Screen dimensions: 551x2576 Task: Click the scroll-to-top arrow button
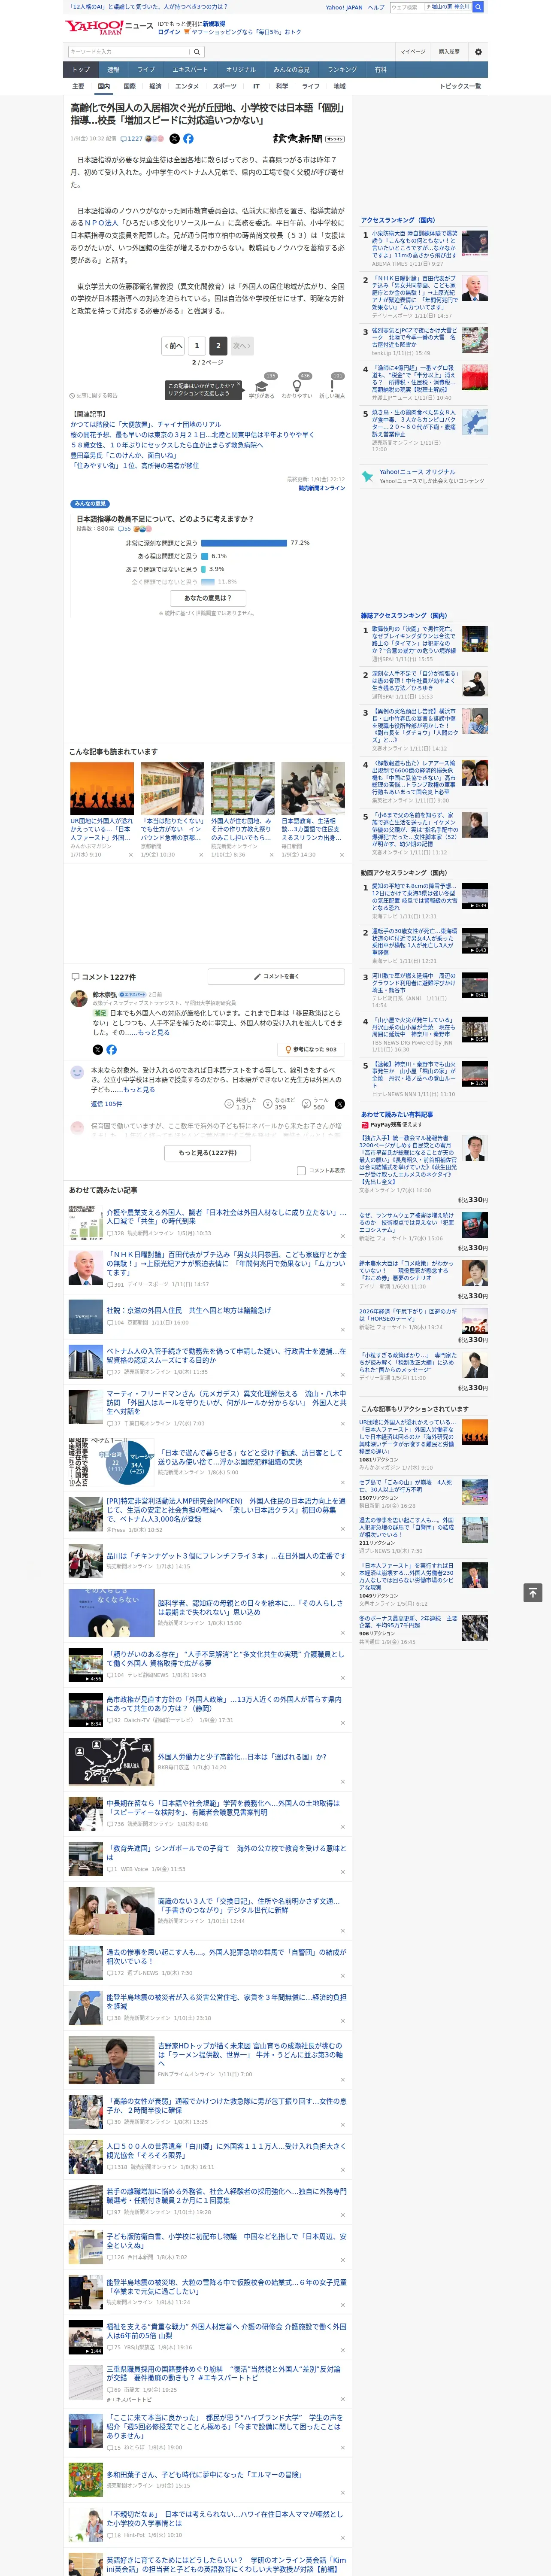point(533,1592)
